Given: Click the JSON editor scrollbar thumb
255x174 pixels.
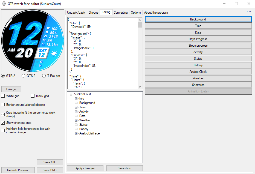Looking at the screenshot, I should tap(140, 25).
